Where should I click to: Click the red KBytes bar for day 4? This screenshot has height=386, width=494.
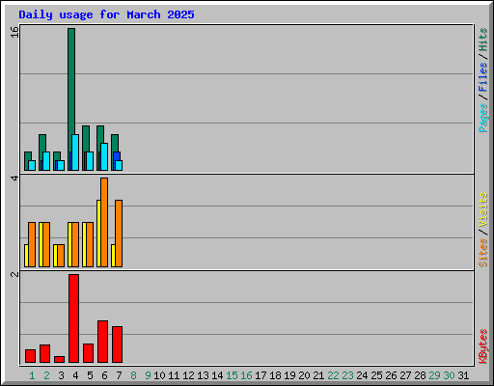73,318
